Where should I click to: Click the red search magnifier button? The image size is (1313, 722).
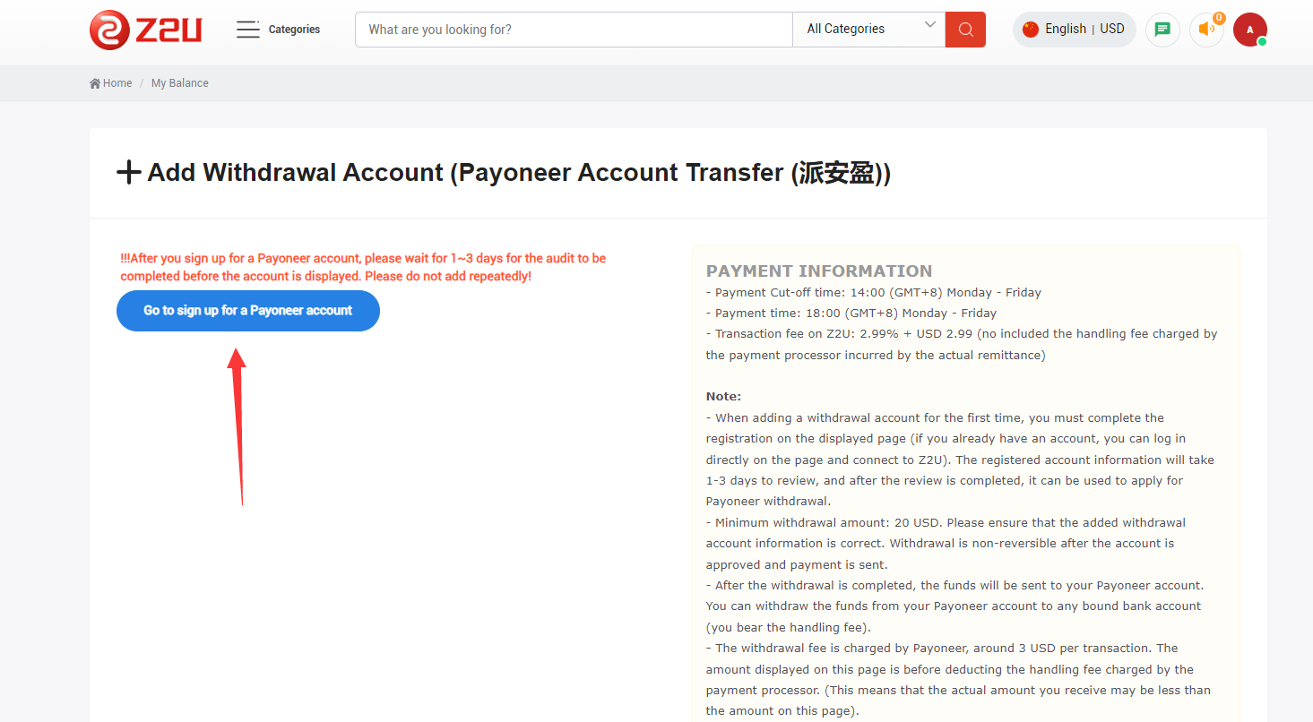coord(965,30)
